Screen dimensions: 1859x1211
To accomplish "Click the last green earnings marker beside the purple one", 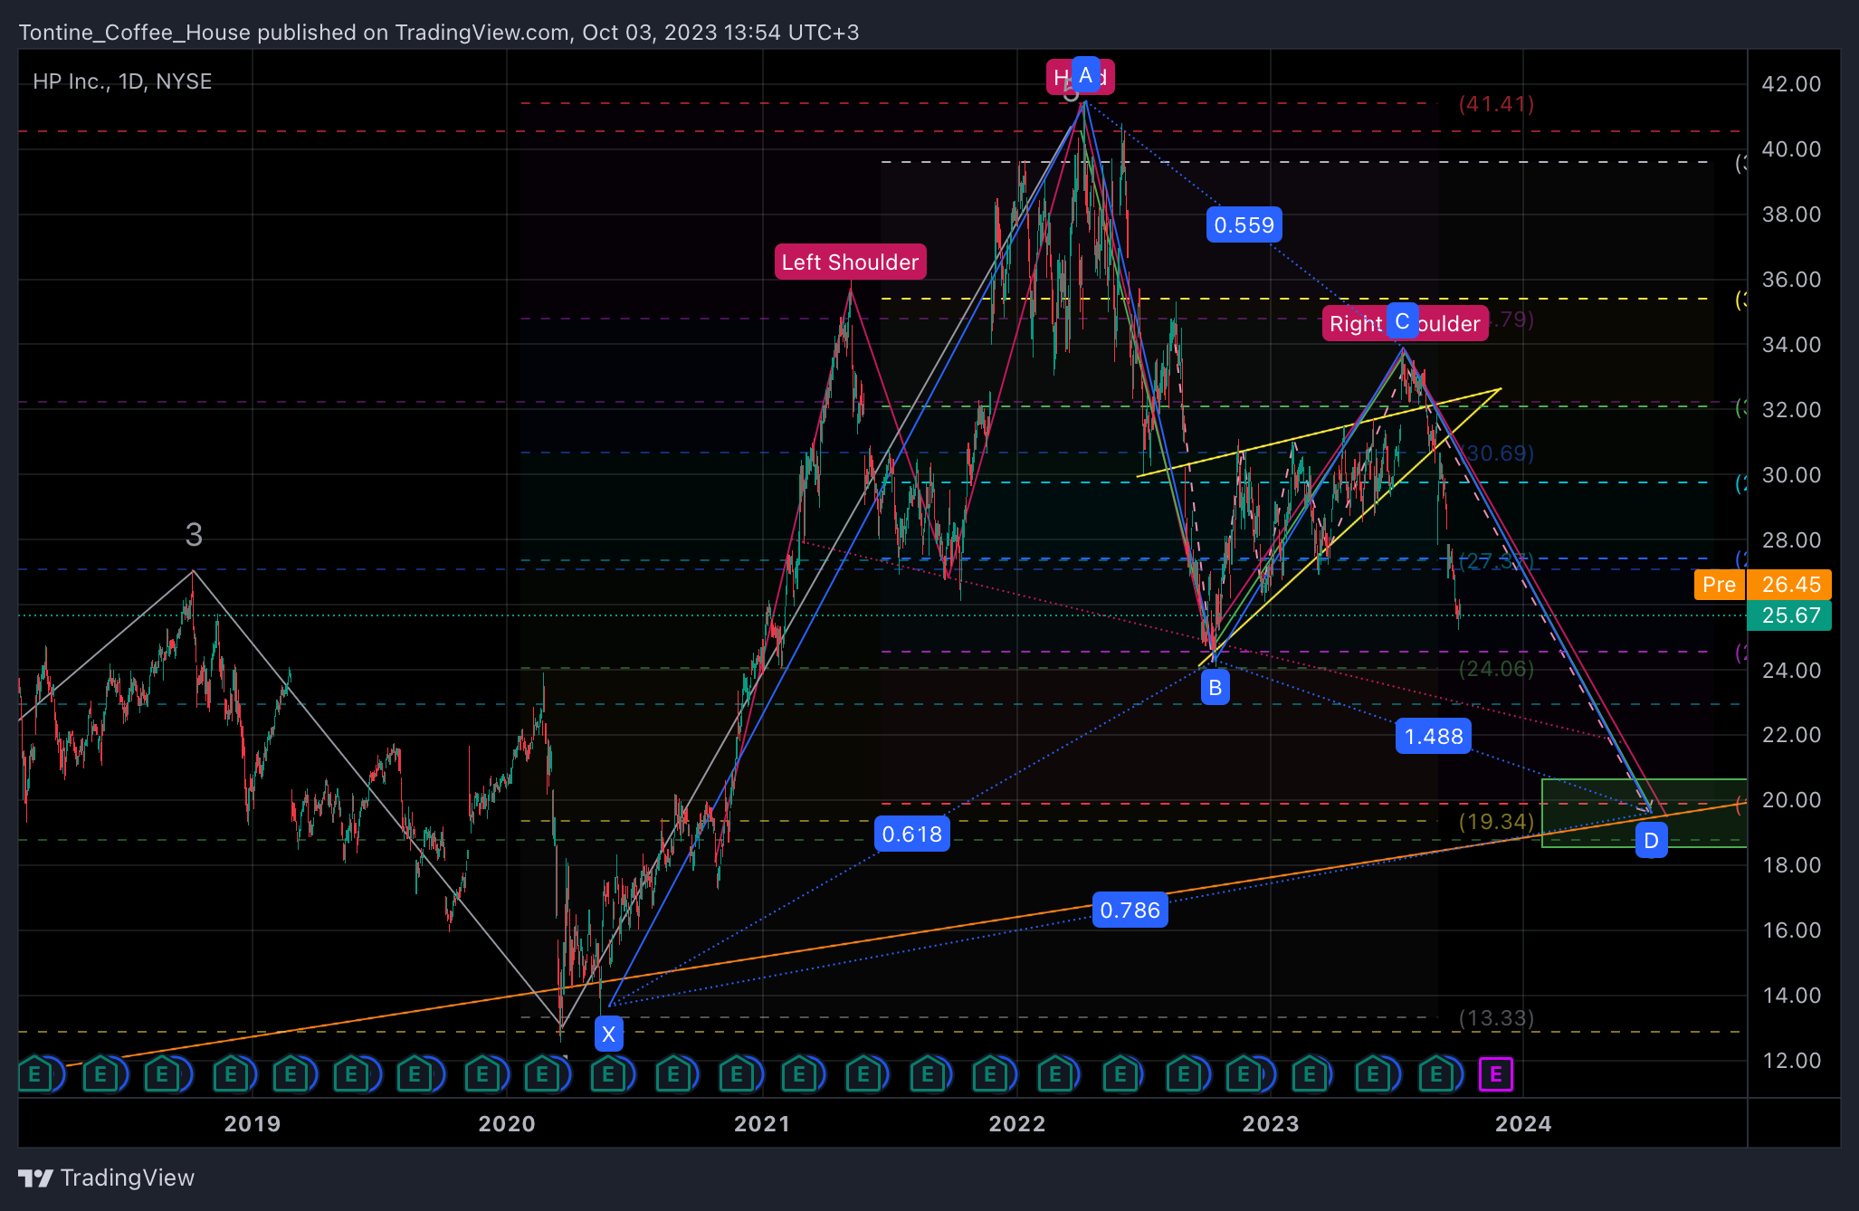I will click(1436, 1074).
